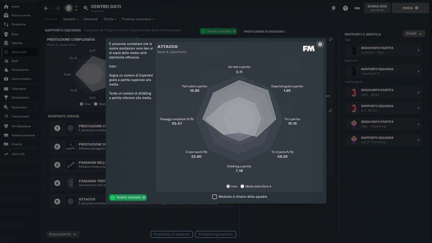This screenshot has height=243, width=432.
Task: Open the Calendario screen
Action: 19,89
